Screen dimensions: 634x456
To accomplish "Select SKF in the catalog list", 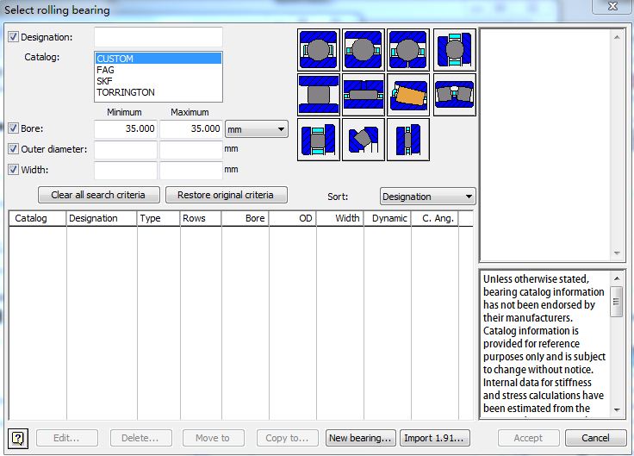I will (158, 81).
